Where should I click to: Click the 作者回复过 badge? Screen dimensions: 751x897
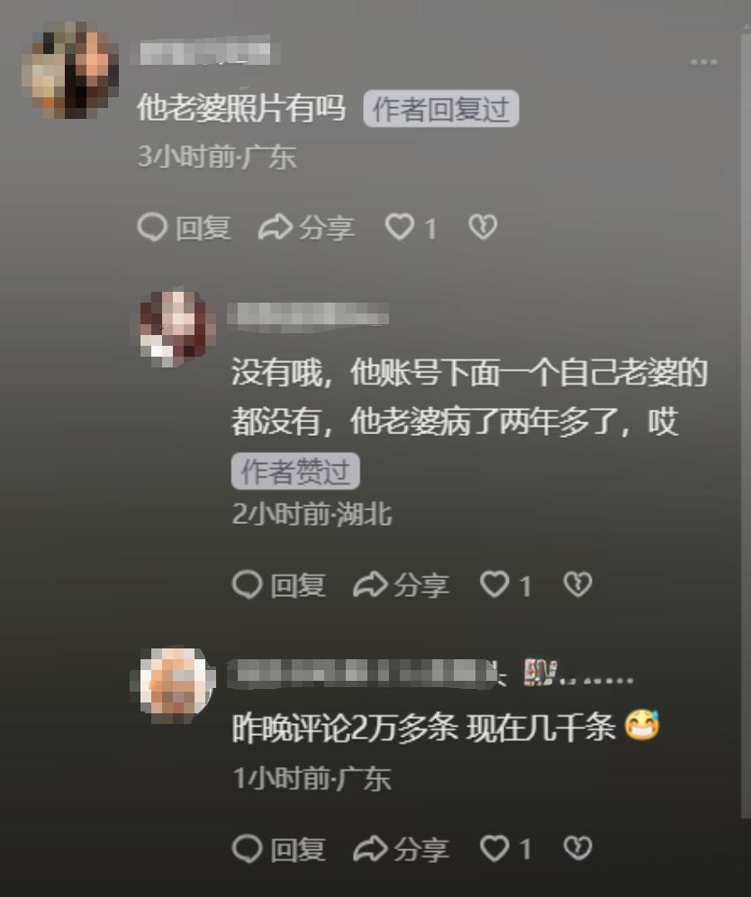tap(440, 109)
